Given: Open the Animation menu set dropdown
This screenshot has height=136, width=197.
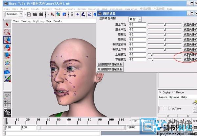Looking at the screenshot, I should 21,14.
